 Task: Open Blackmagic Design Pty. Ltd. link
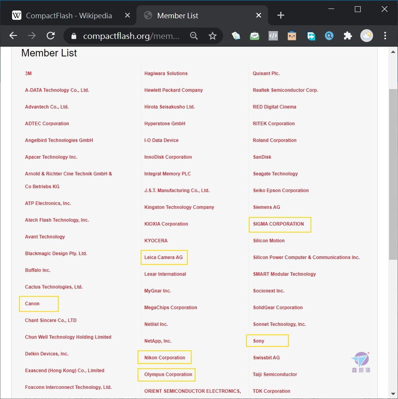[x=56, y=253]
